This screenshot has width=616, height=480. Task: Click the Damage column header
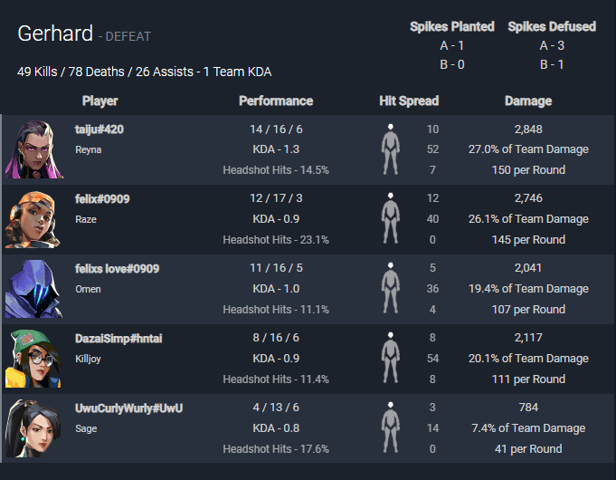(528, 101)
